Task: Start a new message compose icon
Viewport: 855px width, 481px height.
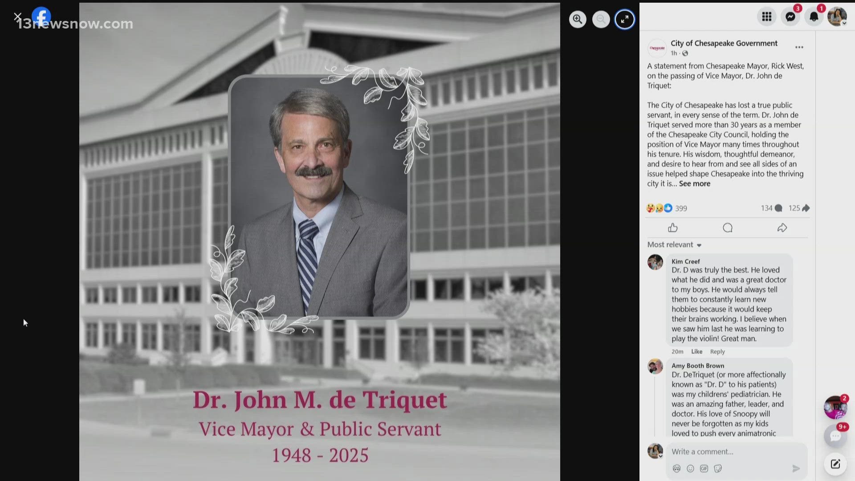Action: point(835,464)
